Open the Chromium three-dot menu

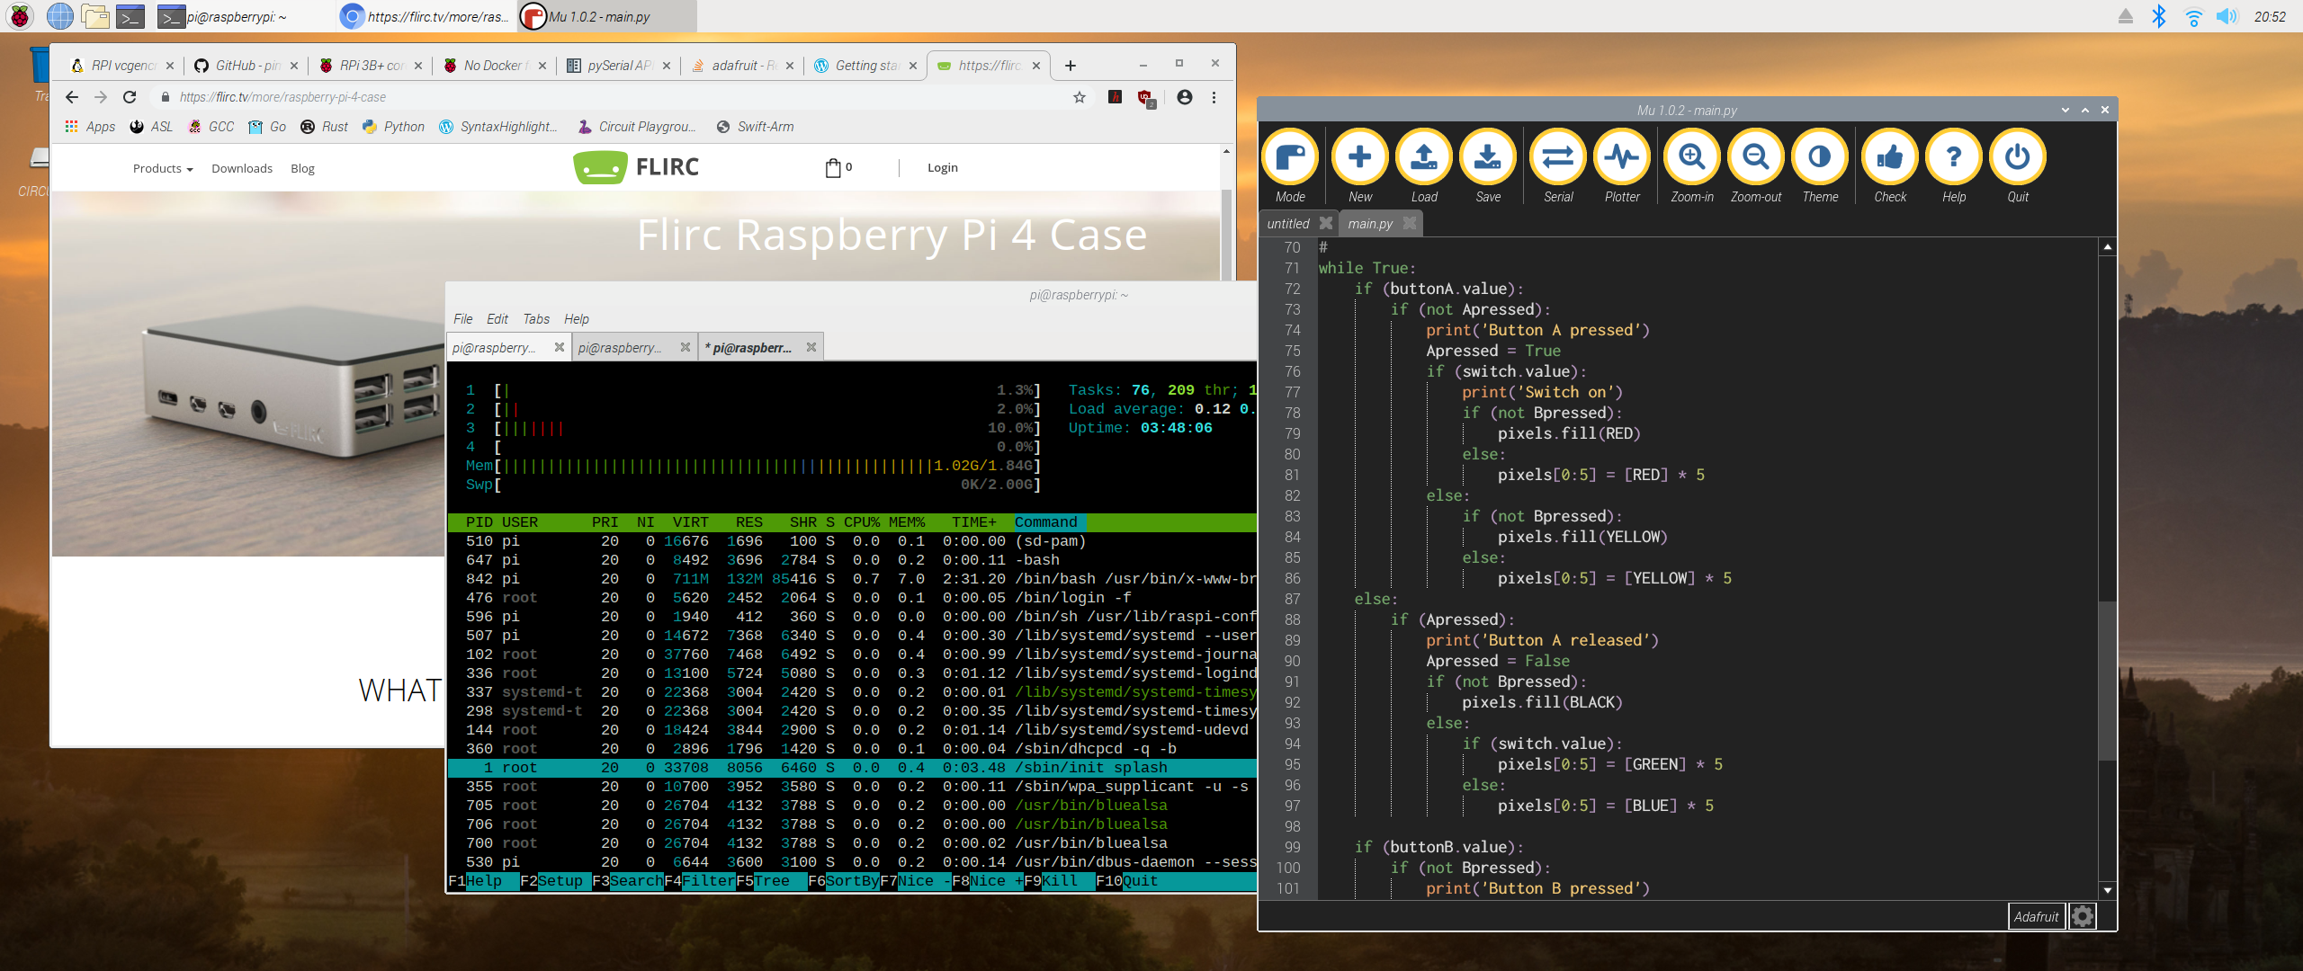pyautogui.click(x=1214, y=97)
